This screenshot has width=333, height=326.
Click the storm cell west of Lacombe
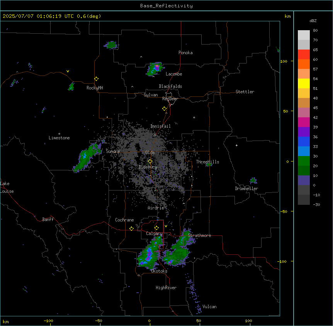click(x=155, y=69)
